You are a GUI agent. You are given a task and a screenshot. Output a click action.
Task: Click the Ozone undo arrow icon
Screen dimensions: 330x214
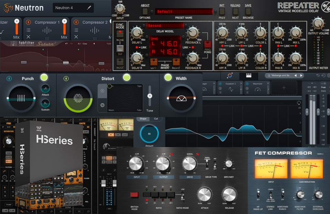[318, 75]
